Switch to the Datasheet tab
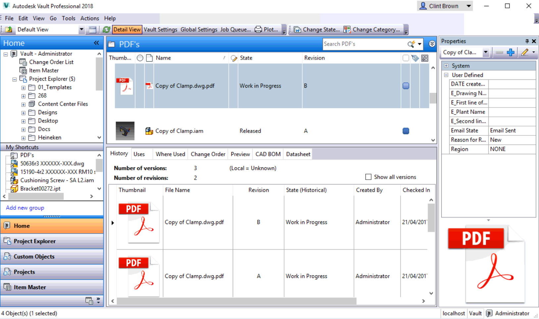Image resolution: width=539 pixels, height=319 pixels. point(298,154)
